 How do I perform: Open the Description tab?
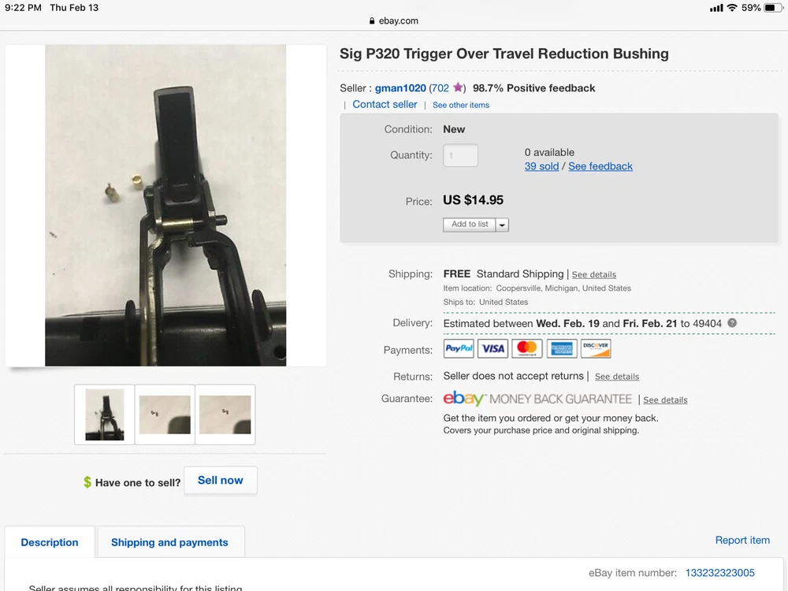pos(50,542)
